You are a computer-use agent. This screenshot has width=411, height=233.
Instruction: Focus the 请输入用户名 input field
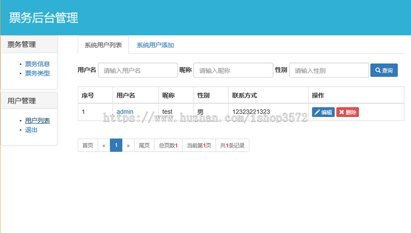(138, 70)
